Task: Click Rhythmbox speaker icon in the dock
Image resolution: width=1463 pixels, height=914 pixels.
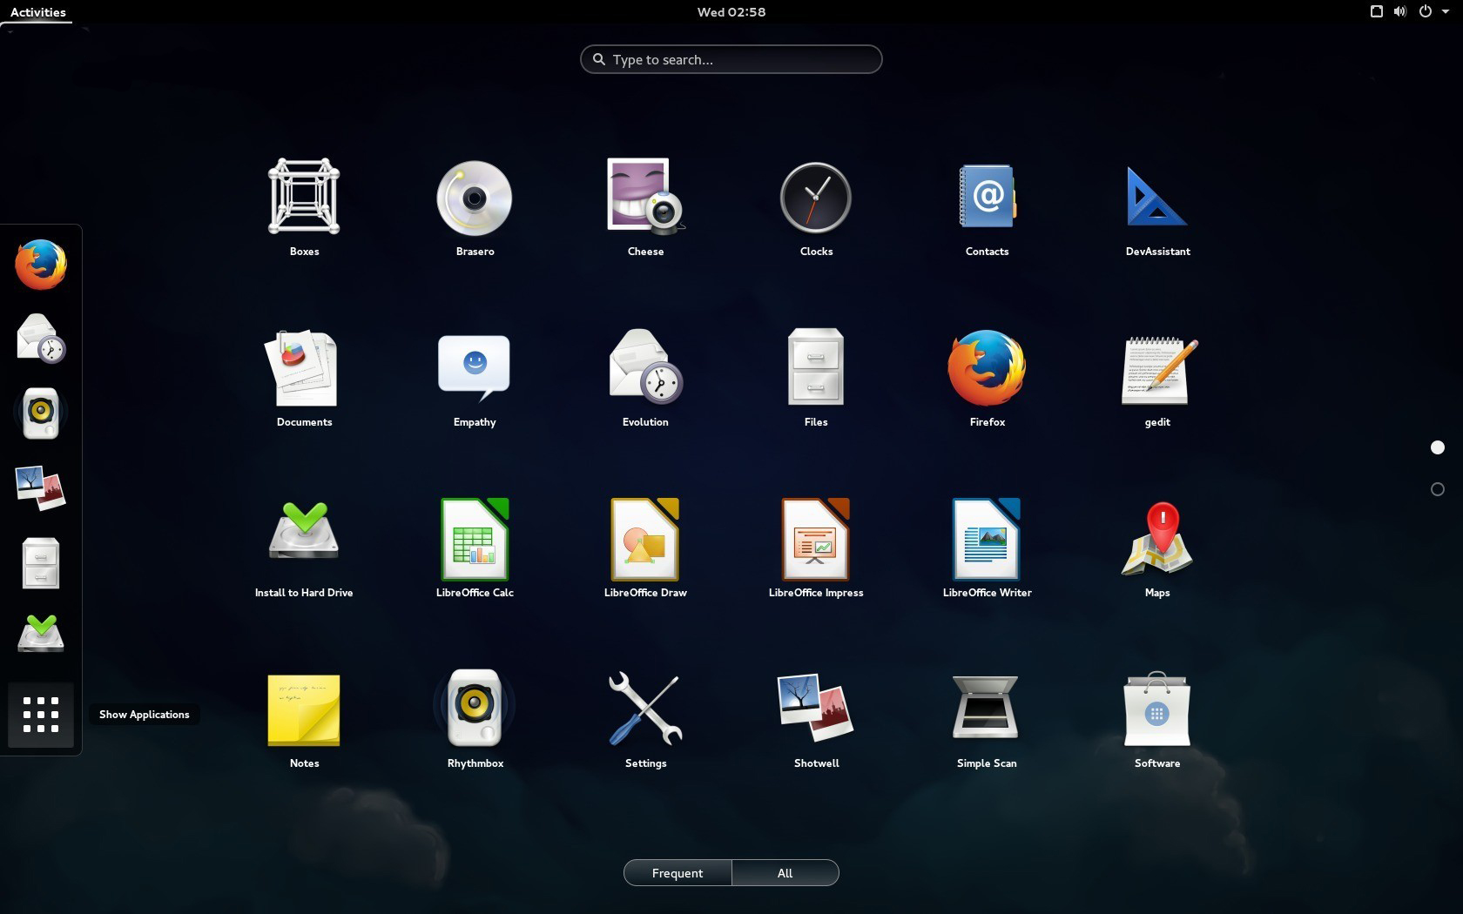Action: (x=41, y=413)
